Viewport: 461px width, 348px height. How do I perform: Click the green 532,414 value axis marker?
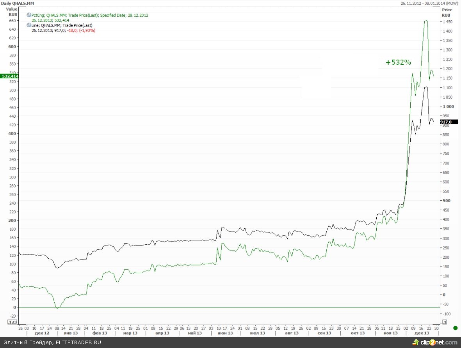click(10, 76)
